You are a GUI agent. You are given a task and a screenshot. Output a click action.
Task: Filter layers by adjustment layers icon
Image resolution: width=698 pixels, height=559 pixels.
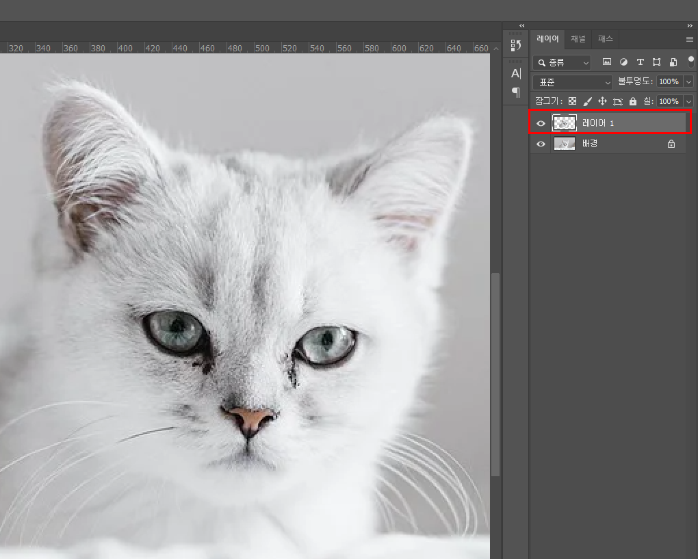(623, 62)
